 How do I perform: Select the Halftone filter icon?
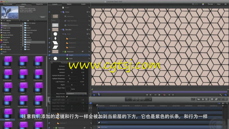point(7,100)
